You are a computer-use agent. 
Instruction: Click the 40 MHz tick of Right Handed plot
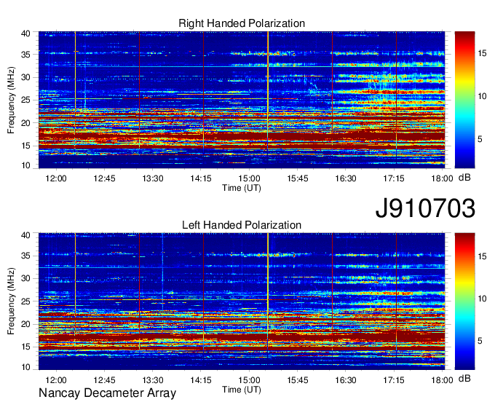coord(25,33)
